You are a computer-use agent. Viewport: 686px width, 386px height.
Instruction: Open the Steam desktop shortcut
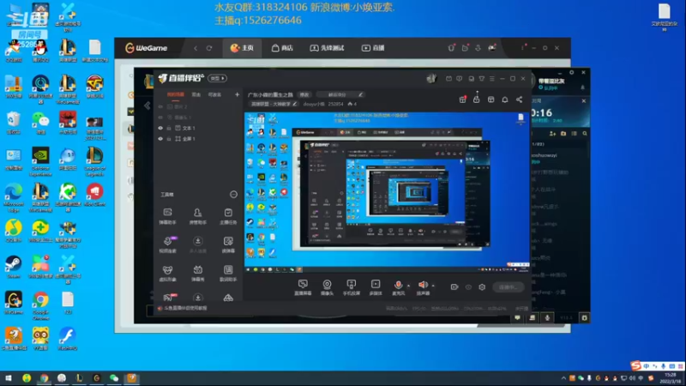[14, 266]
